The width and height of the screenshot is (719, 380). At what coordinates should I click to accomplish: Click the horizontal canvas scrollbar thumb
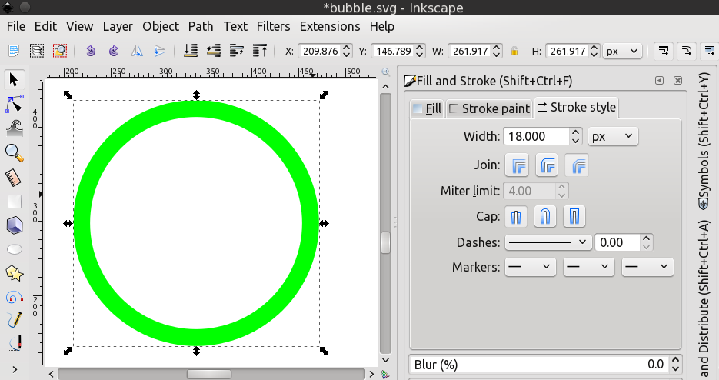click(209, 374)
